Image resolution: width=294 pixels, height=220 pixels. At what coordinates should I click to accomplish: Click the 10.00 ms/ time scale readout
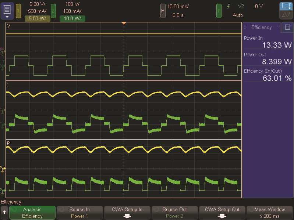click(x=178, y=7)
